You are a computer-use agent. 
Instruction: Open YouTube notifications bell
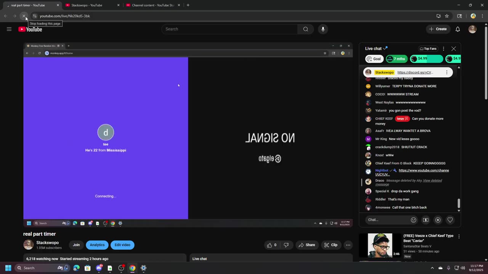point(457,29)
